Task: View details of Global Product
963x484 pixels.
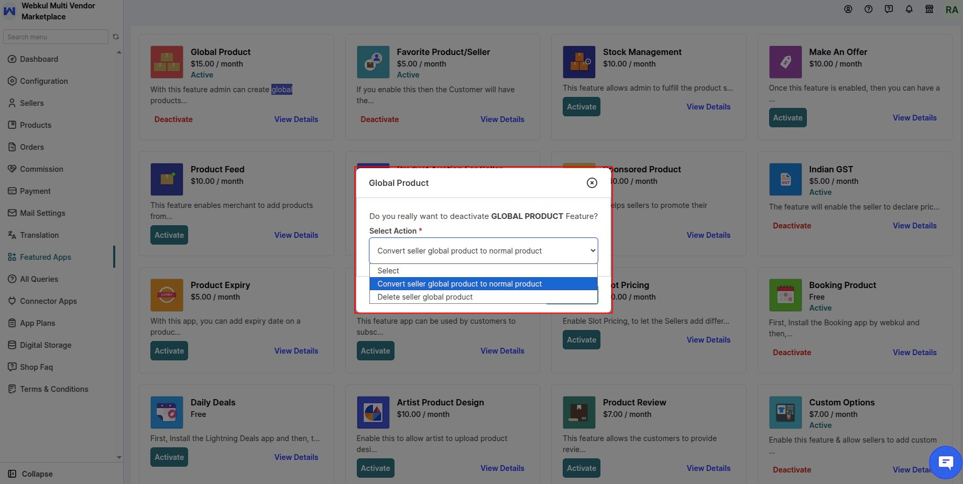Action: coord(296,119)
